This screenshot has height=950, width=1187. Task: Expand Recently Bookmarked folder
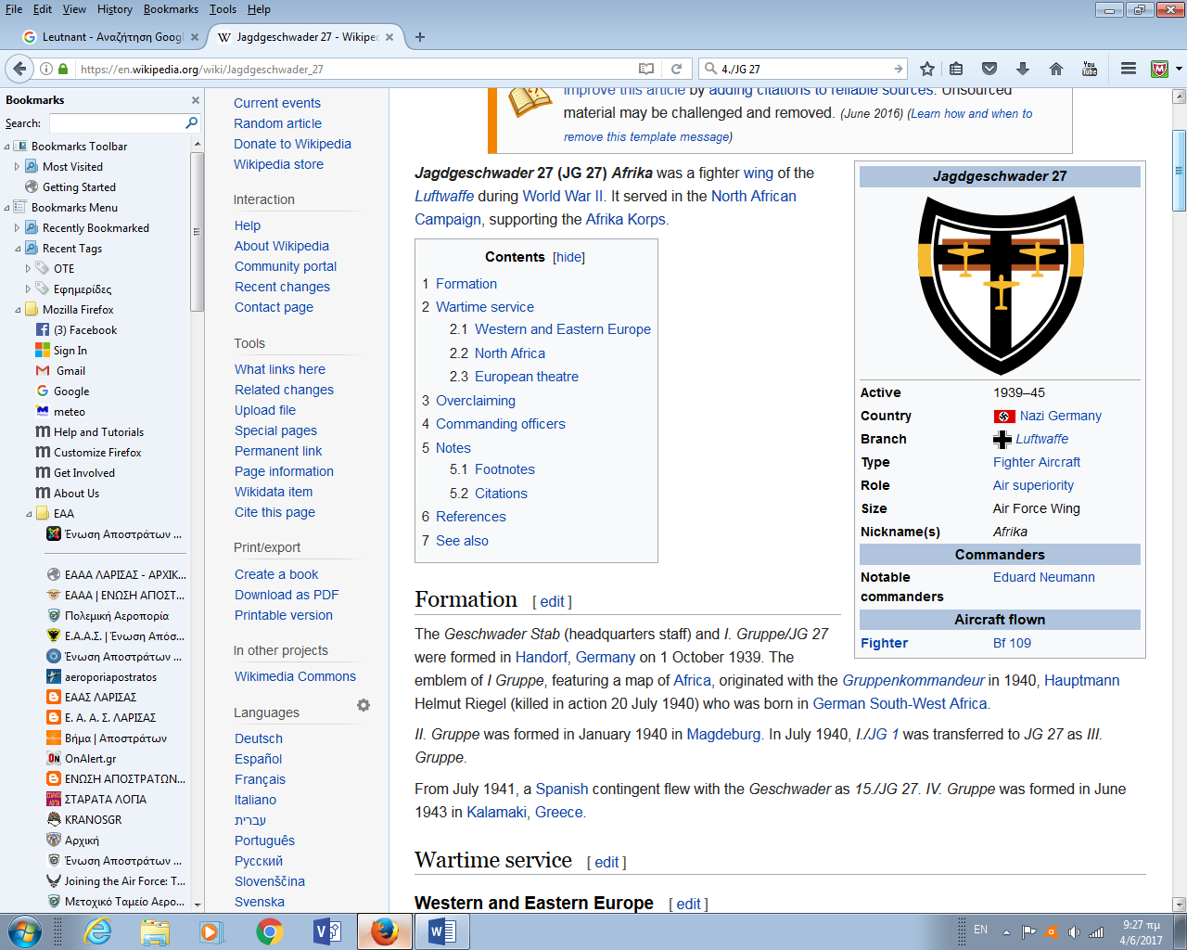pos(18,228)
